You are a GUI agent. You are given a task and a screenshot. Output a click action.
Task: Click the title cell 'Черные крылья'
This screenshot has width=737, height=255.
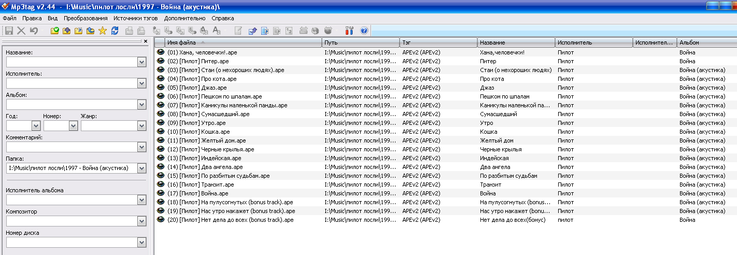(x=501, y=149)
